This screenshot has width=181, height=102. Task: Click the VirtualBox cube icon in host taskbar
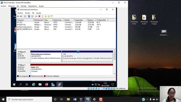click(x=81, y=99)
